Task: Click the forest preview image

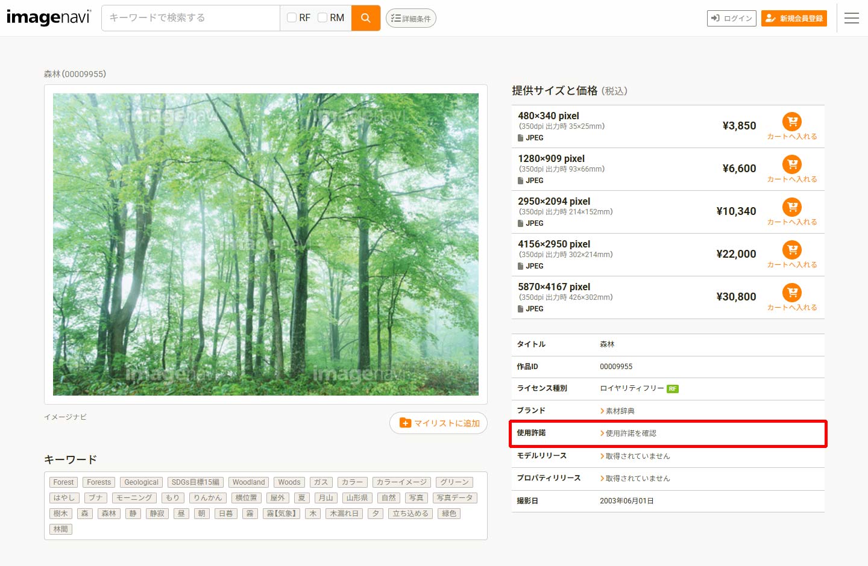Action: (x=266, y=244)
